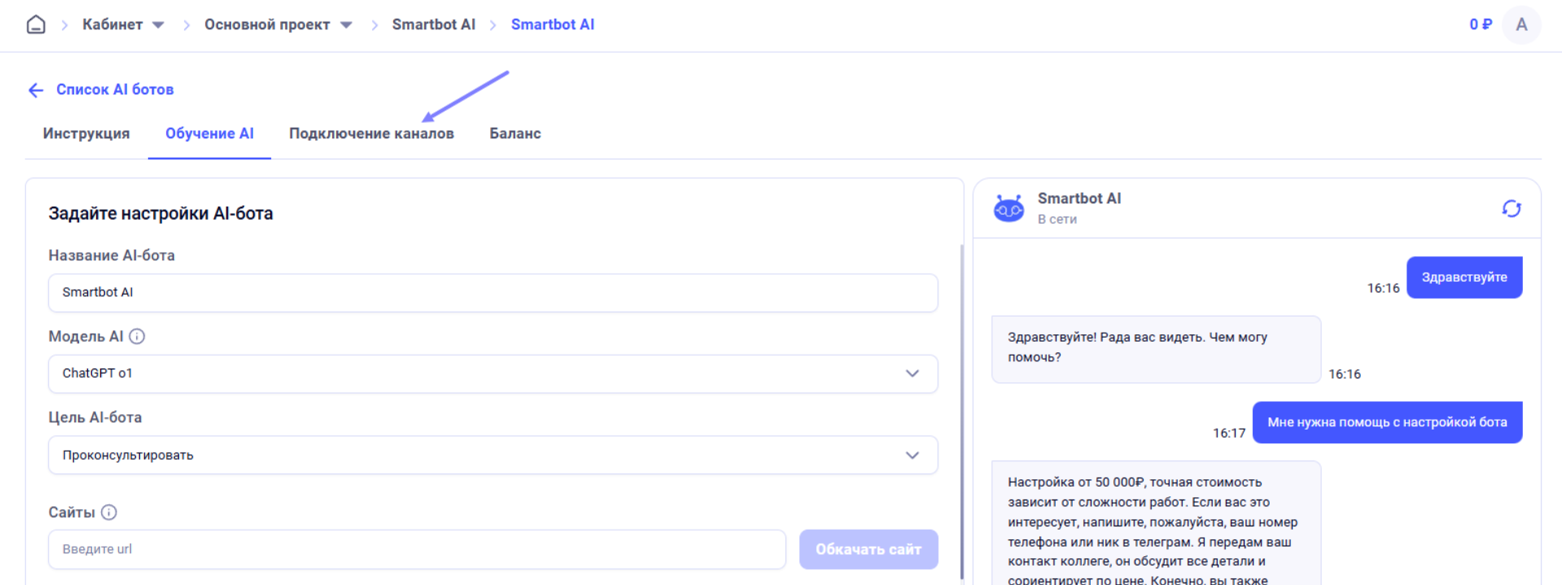Image resolution: width=1562 pixels, height=585 pixels.
Task: Click the home icon in breadcrumb
Action: click(36, 24)
